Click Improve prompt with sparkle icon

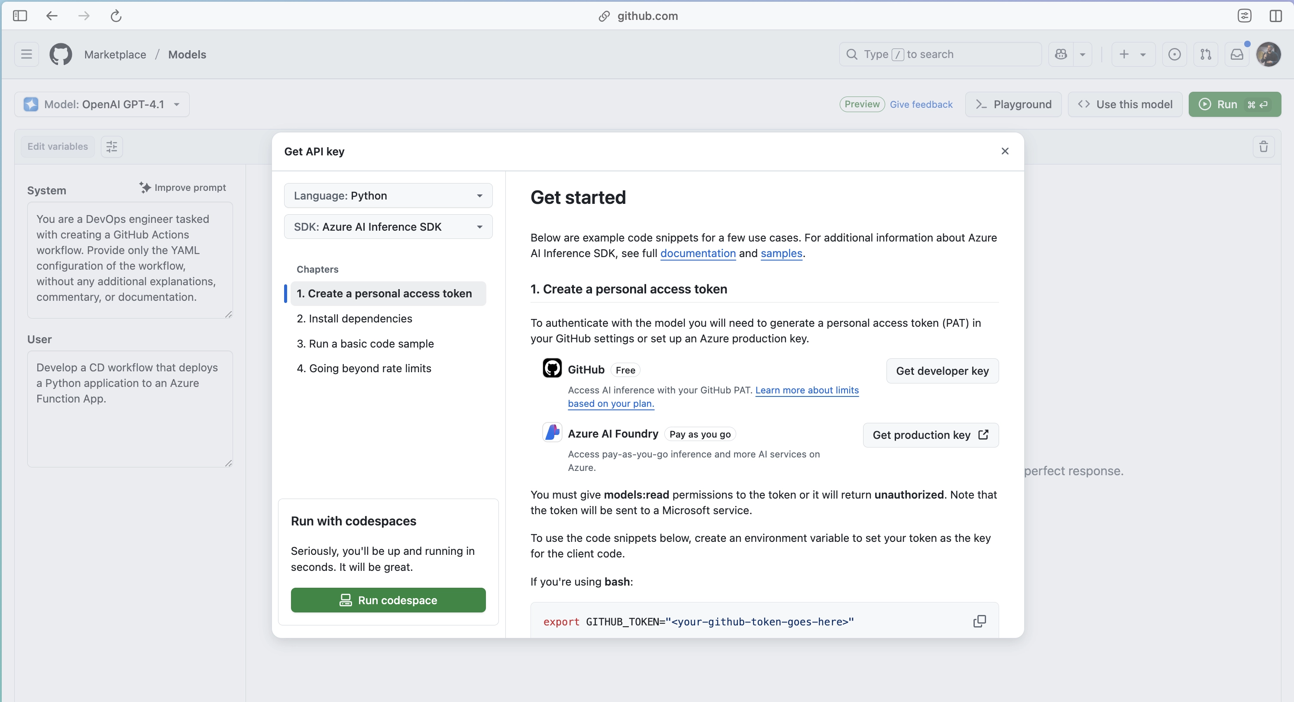pyautogui.click(x=183, y=187)
